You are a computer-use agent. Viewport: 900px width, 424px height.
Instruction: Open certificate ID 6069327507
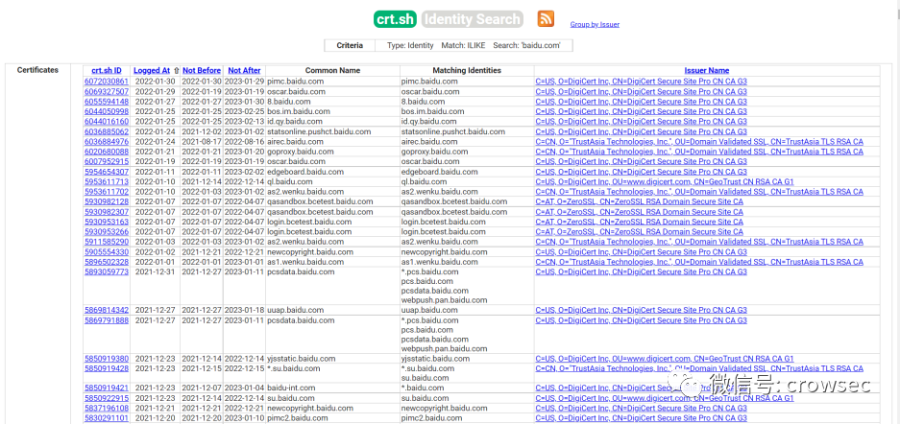(107, 92)
